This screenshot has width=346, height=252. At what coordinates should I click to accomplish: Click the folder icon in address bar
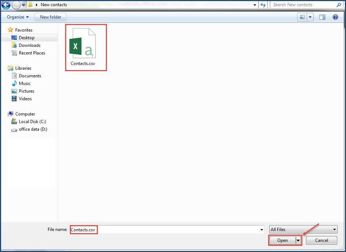30,5
